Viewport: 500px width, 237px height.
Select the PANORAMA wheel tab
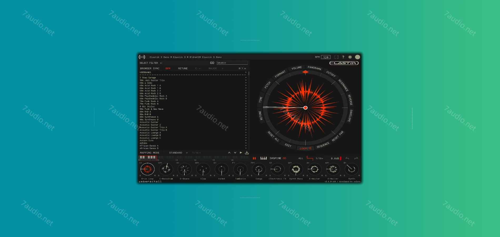click(x=314, y=68)
